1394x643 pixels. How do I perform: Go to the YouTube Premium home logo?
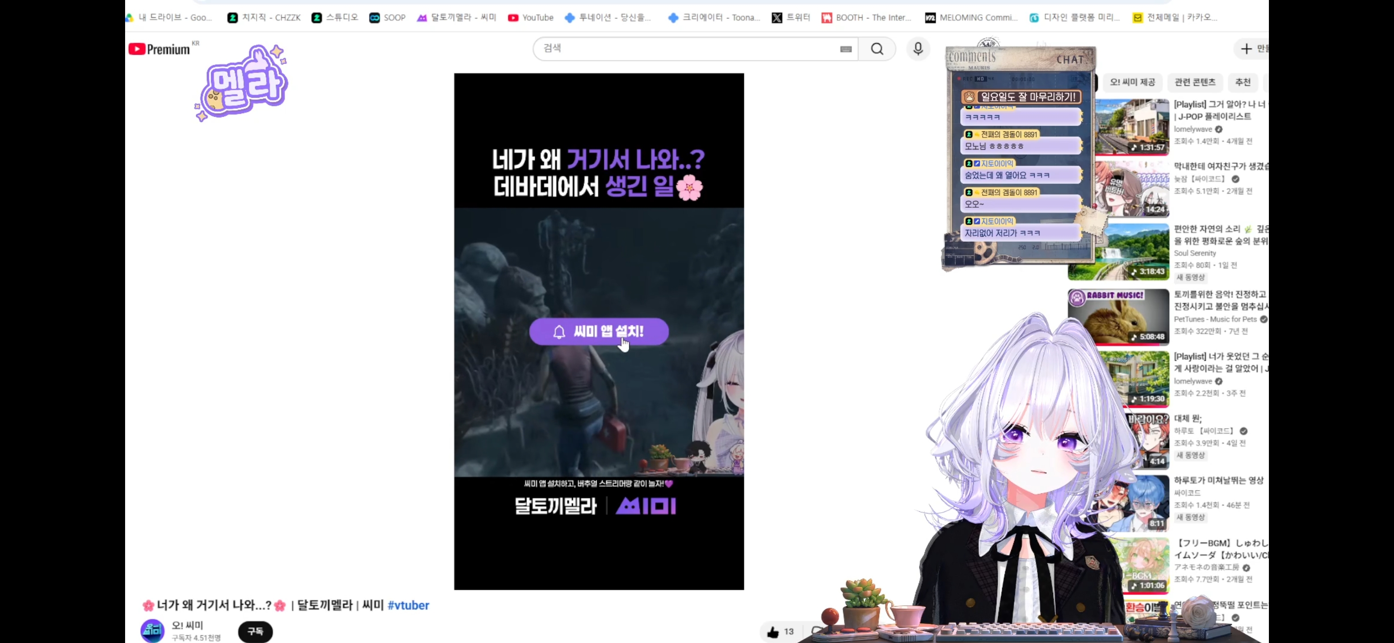pyautogui.click(x=160, y=49)
